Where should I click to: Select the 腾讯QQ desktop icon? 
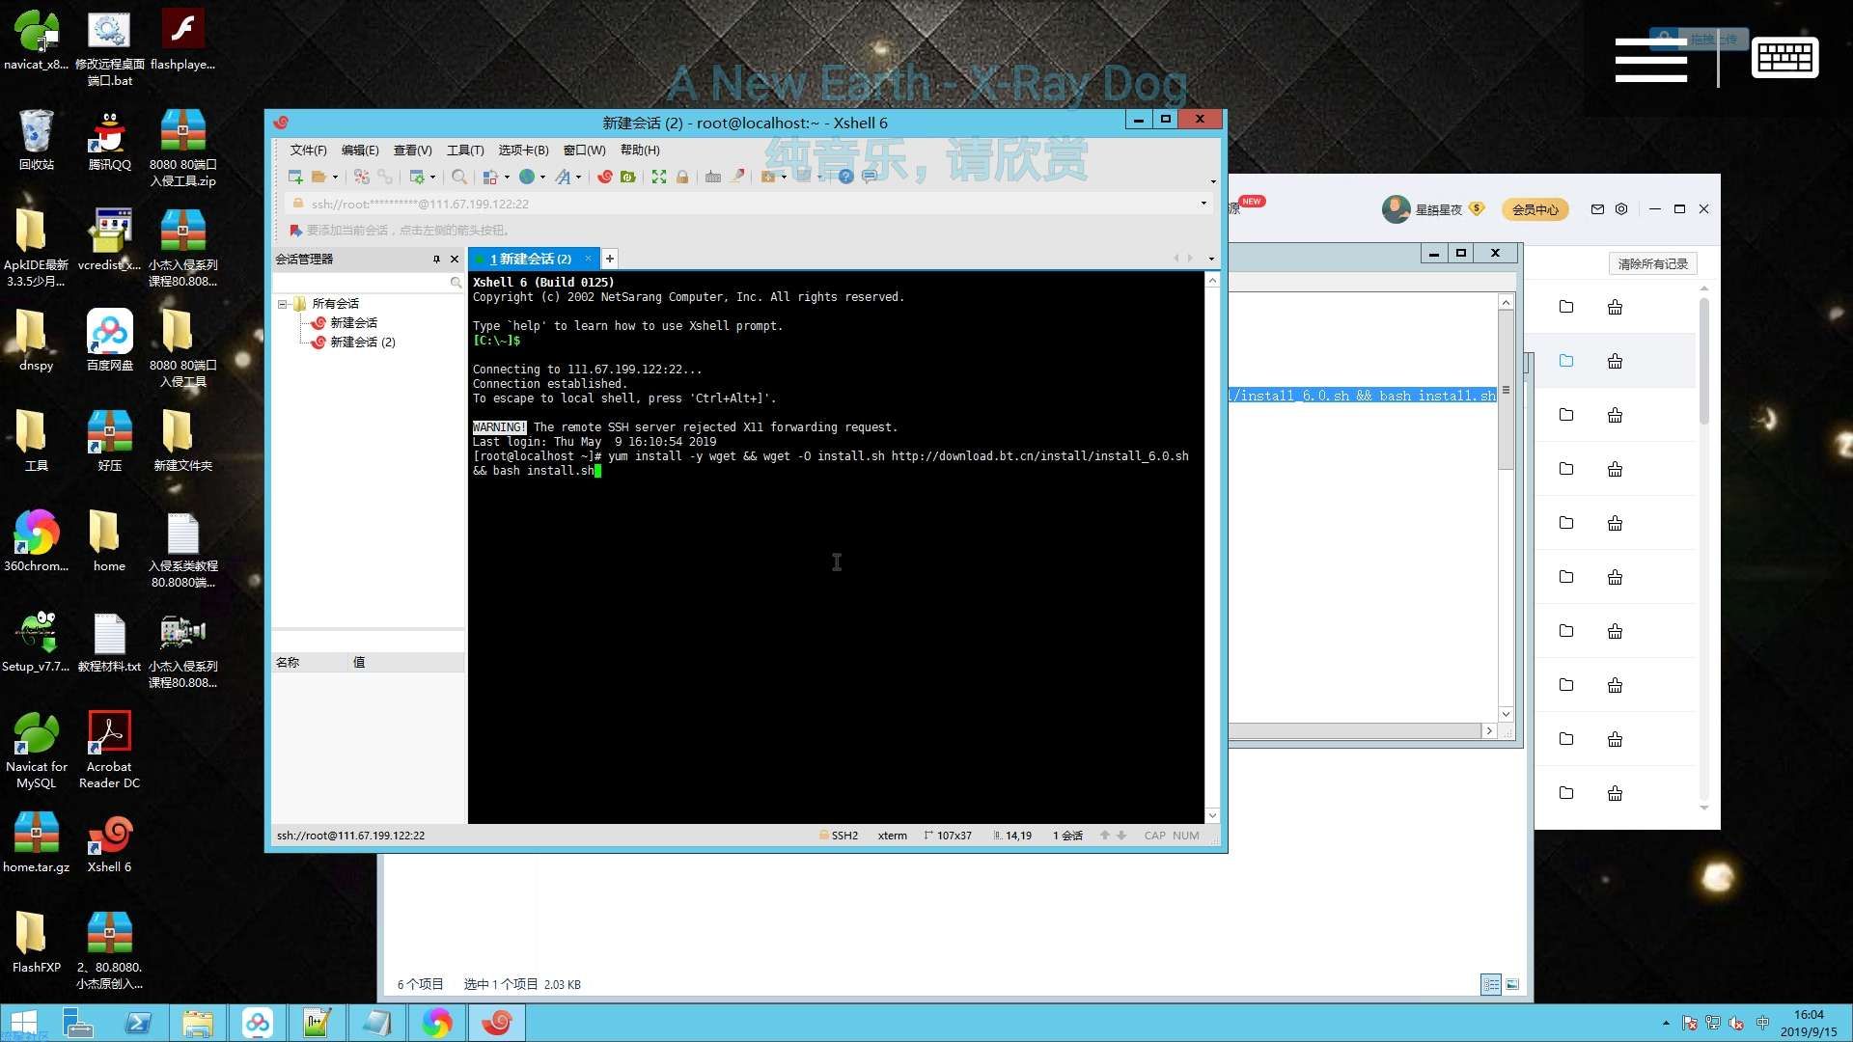[x=109, y=141]
